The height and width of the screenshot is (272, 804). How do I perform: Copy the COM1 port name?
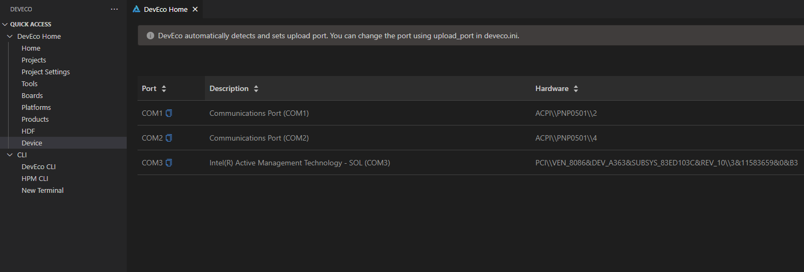click(x=169, y=113)
